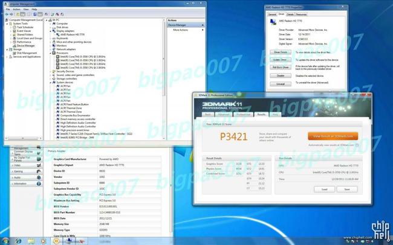Expand the Storage controllers category

[50, 79]
